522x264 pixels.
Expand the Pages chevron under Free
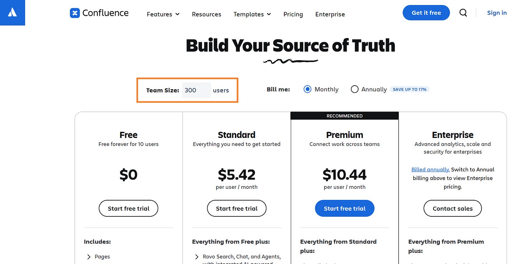point(89,256)
